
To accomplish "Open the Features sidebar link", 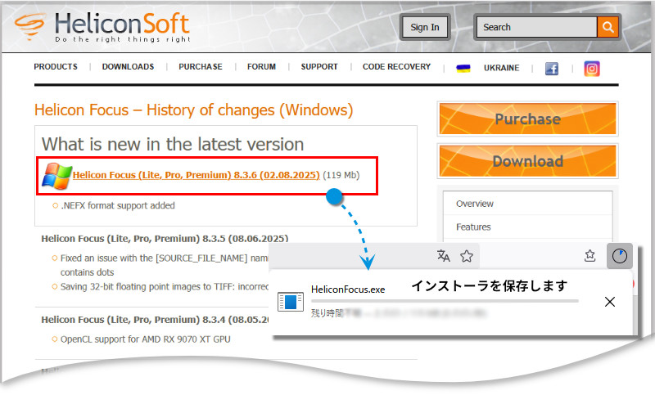I will tap(473, 227).
